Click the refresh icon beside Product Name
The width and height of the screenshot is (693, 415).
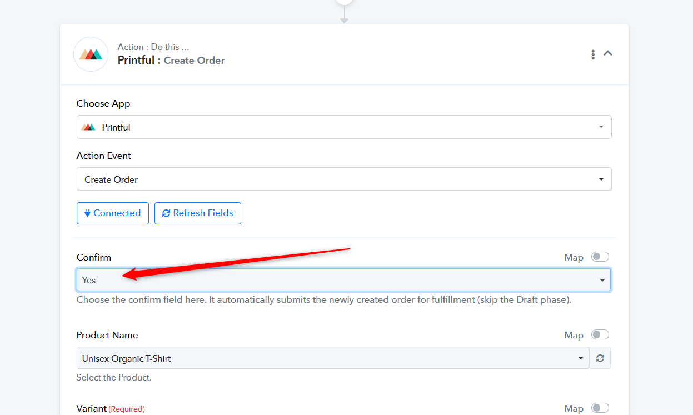tap(600, 358)
